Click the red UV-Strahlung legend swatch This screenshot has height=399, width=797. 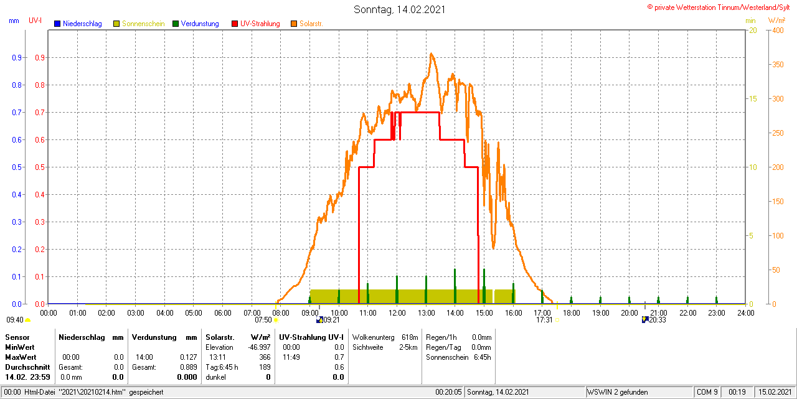[235, 24]
